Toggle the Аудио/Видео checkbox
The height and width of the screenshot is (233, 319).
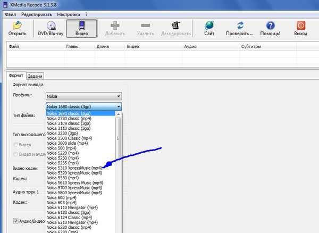coord(15,221)
